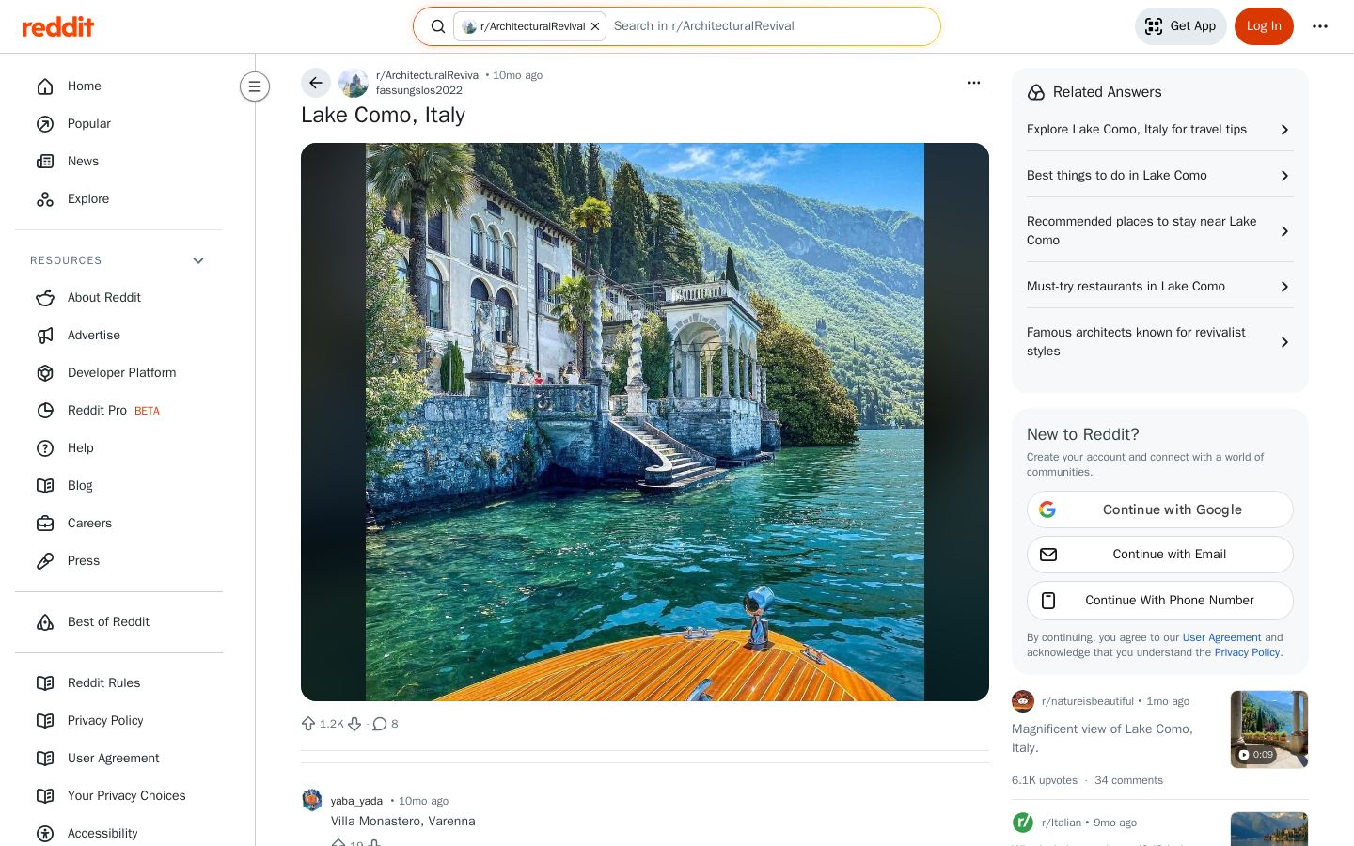This screenshot has height=846, width=1354.
Task: Expand Recommended places to stay answer
Action: click(1160, 231)
